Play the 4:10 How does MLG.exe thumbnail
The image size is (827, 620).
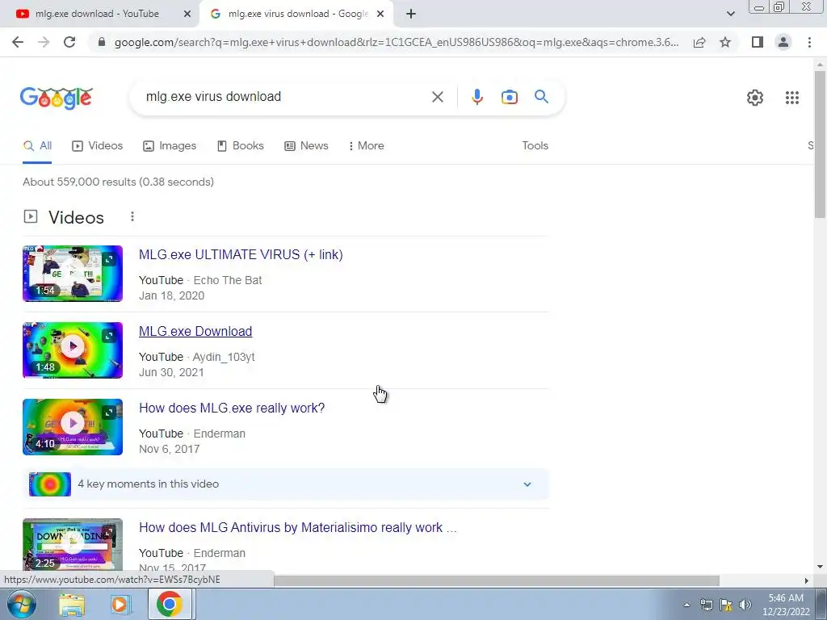pyautogui.click(x=72, y=427)
